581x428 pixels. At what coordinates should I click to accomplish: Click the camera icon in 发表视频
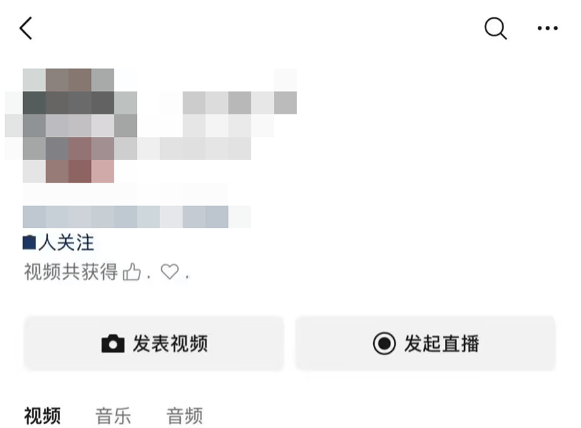(113, 343)
